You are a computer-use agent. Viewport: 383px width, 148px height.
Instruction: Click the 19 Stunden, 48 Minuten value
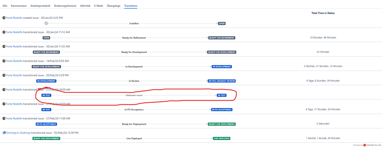pos(323,38)
